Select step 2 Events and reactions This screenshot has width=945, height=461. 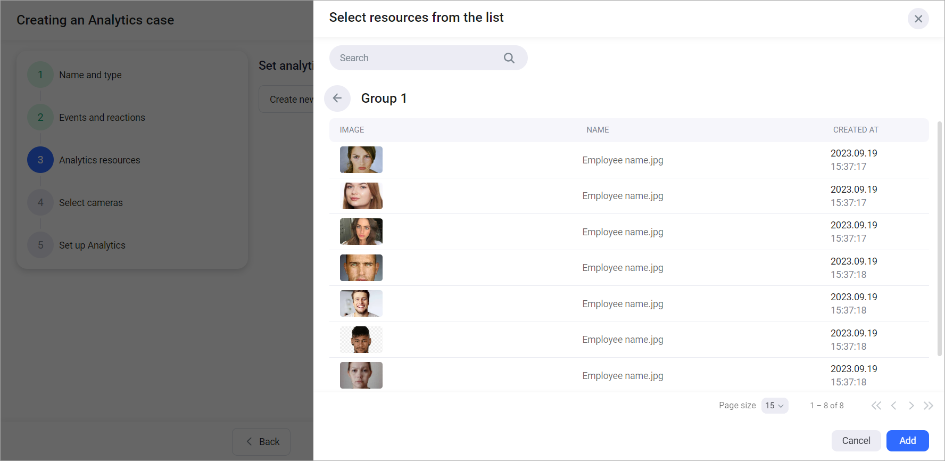click(102, 118)
